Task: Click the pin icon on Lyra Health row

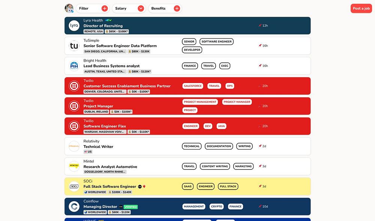Action: point(260,25)
